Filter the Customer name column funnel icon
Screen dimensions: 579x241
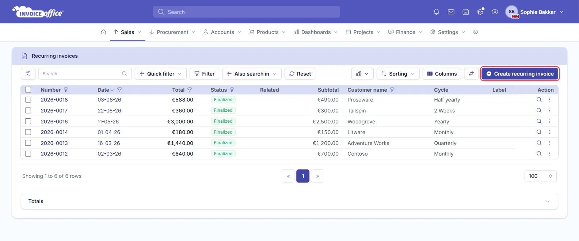(x=392, y=90)
